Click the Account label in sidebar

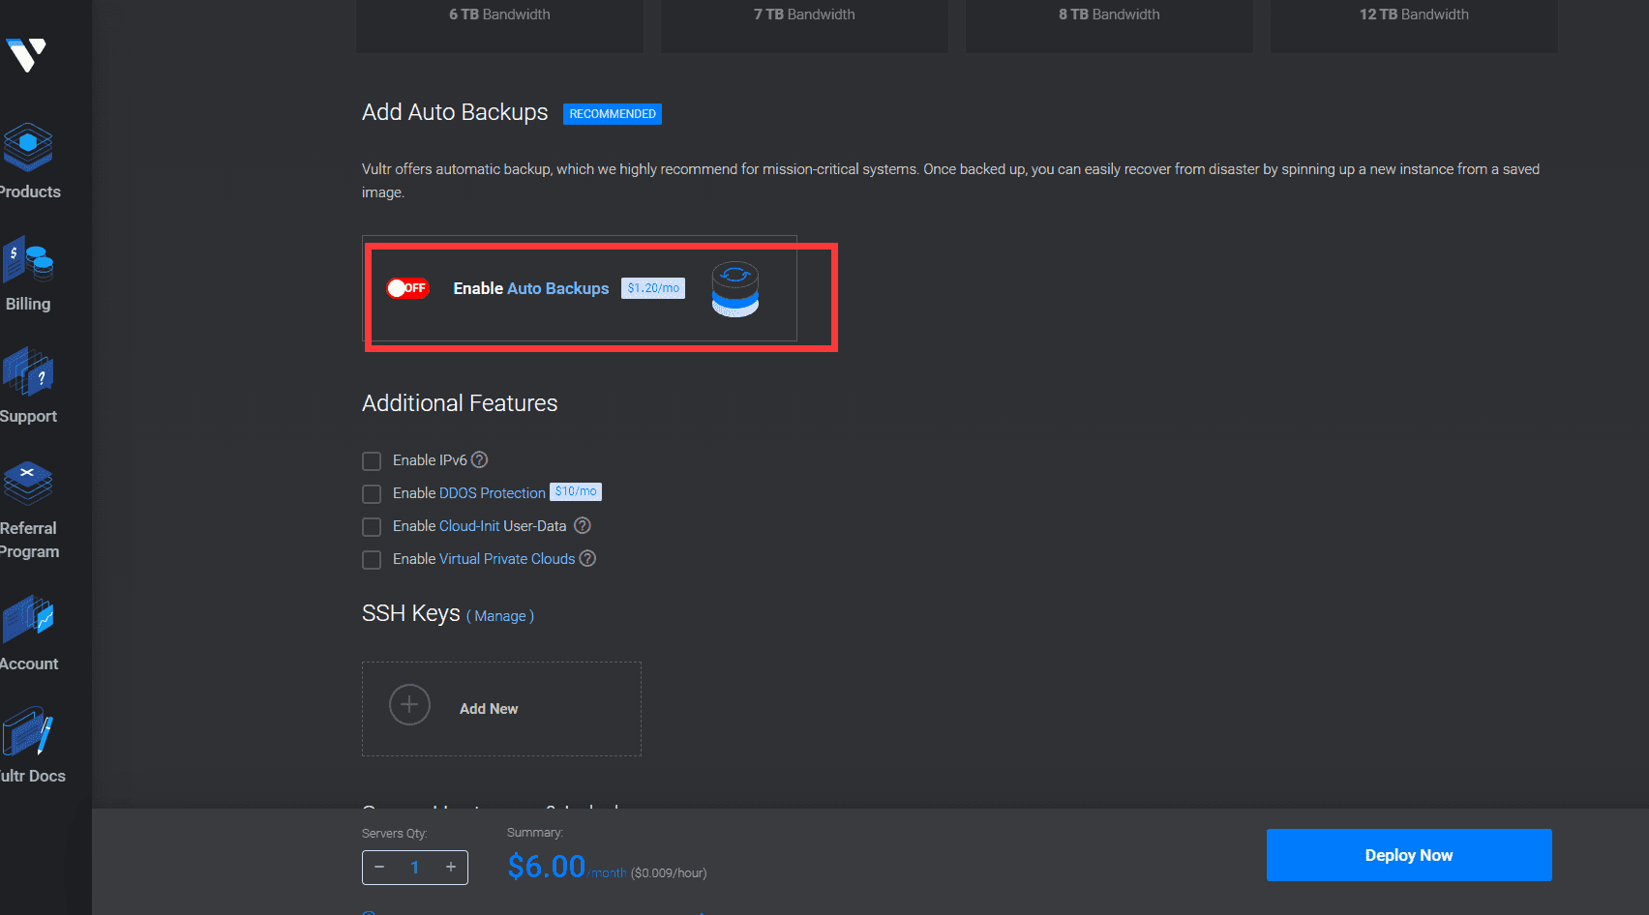29,664
